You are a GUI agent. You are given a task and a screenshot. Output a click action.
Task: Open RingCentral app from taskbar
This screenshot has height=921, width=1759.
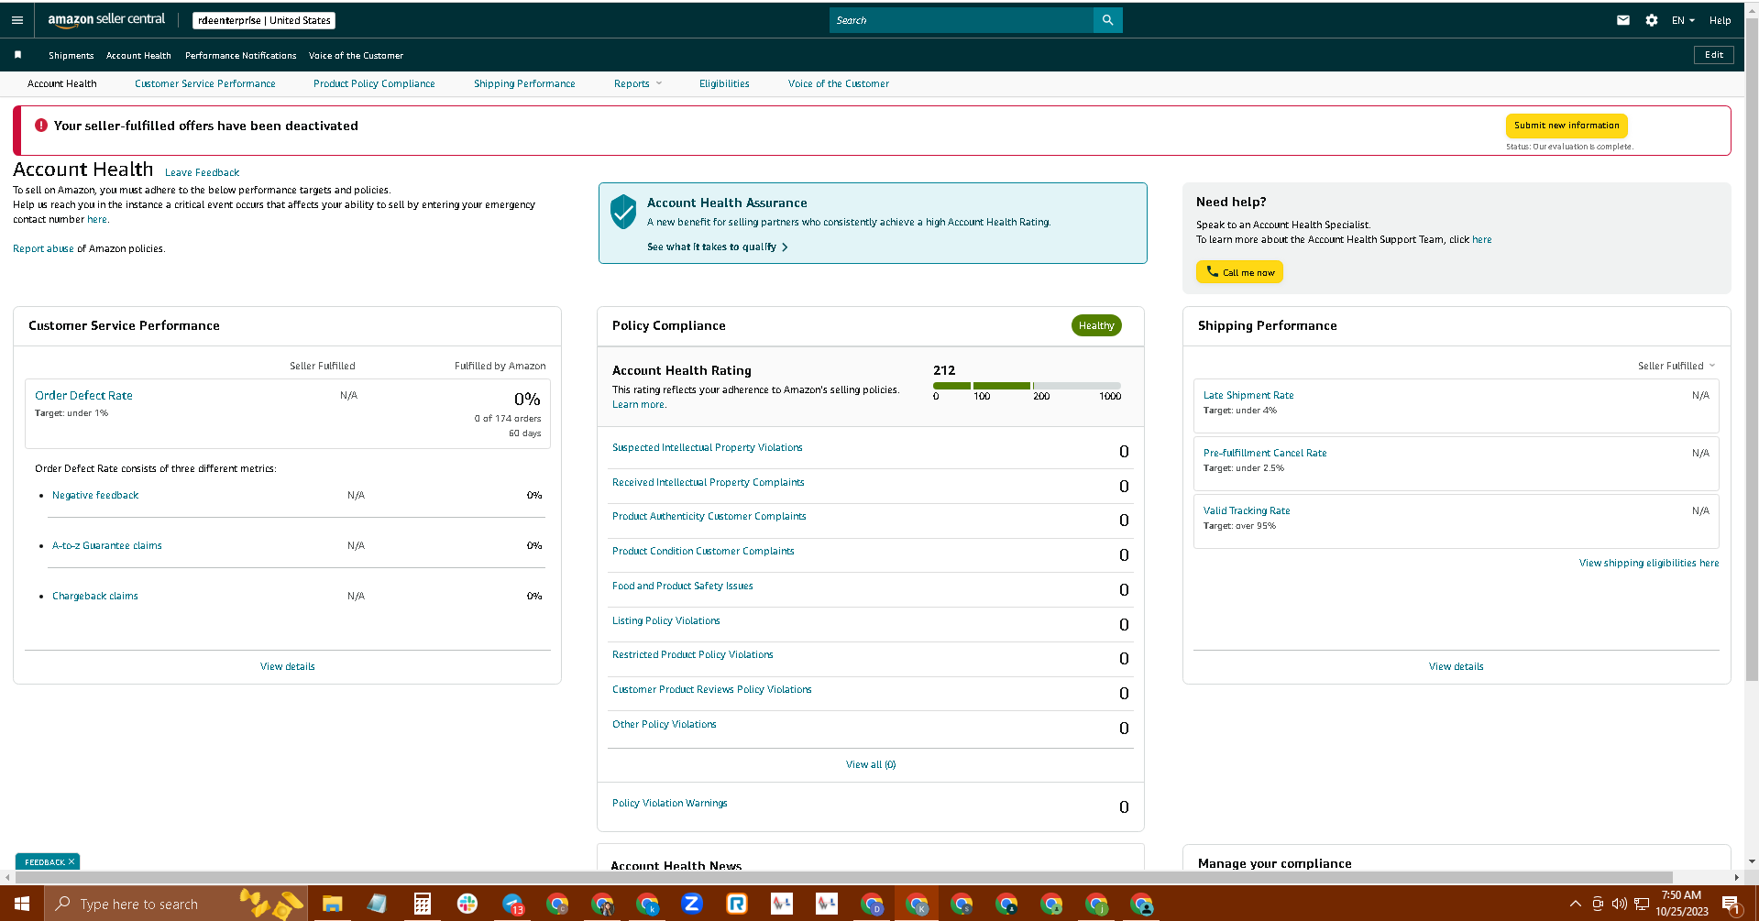point(737,904)
